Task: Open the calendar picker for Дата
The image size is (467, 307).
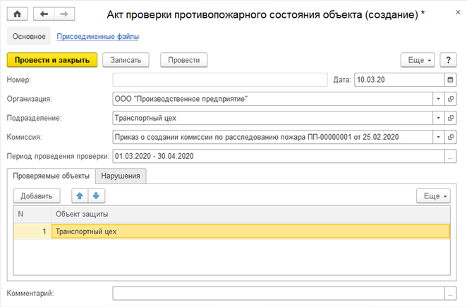Action: tap(450, 80)
